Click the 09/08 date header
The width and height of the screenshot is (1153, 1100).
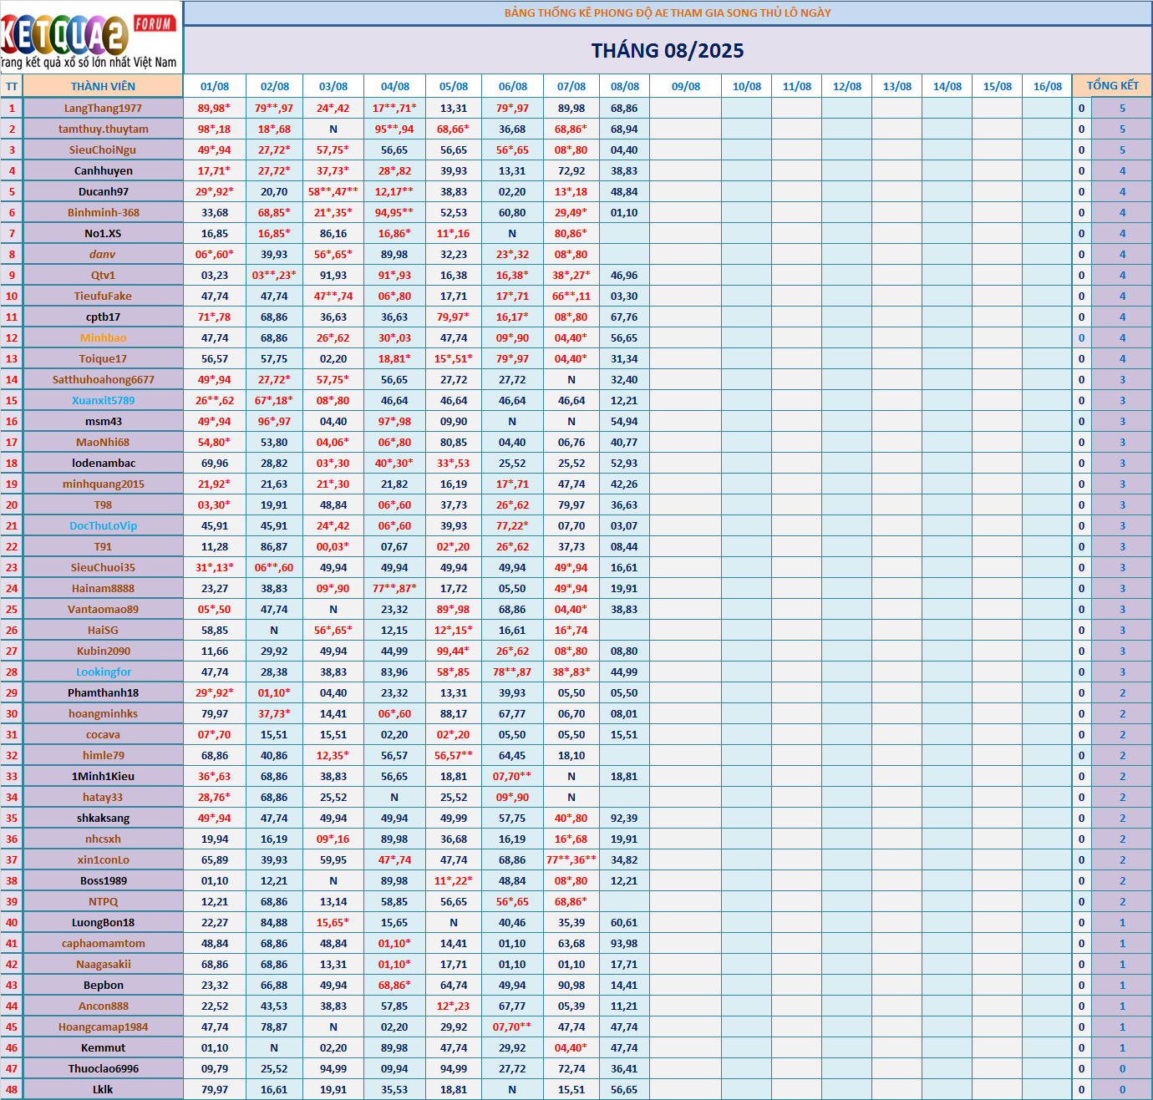point(686,86)
